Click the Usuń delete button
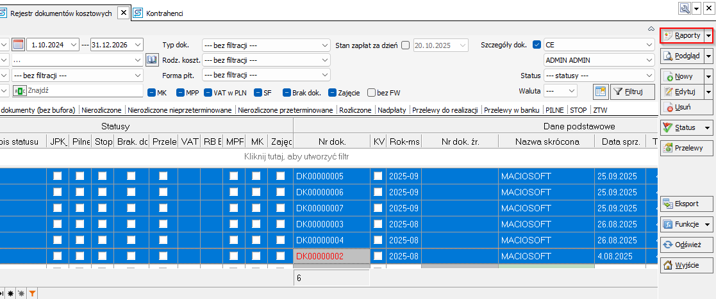The width and height of the screenshot is (716, 299). click(687, 108)
